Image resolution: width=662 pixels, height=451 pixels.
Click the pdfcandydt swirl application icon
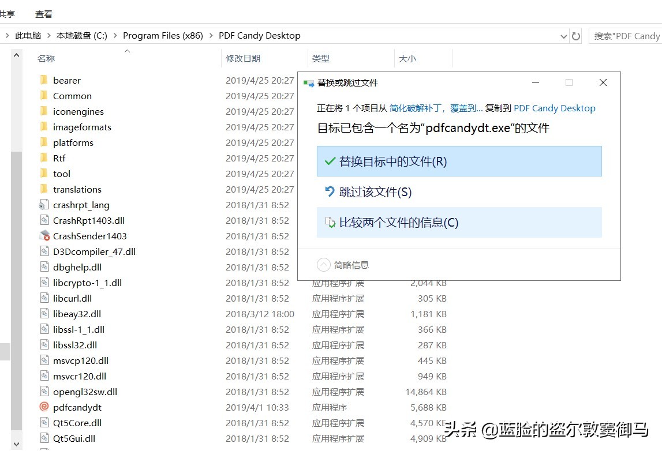44,407
